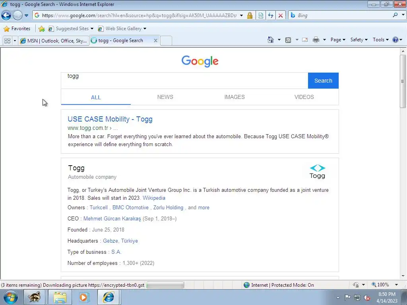
Task: Open search provider dropdown arrow
Action: click(x=403, y=15)
